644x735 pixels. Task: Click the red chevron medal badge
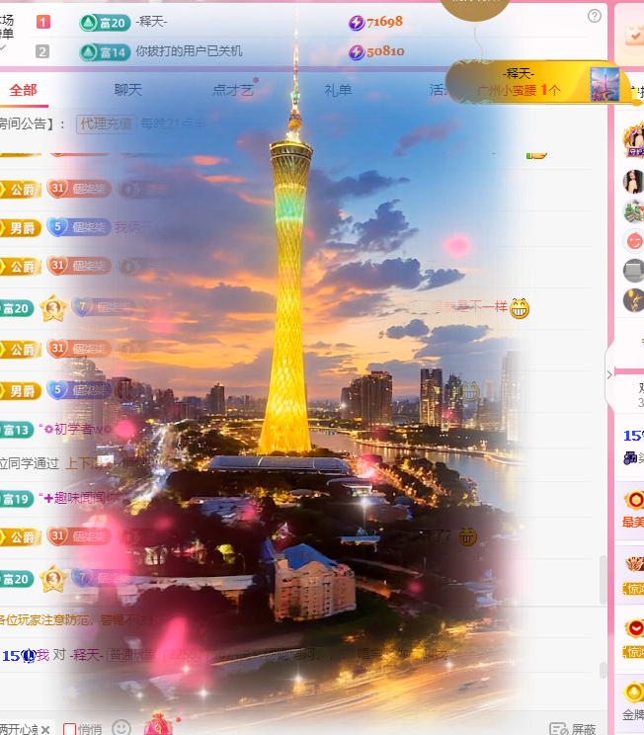635,628
